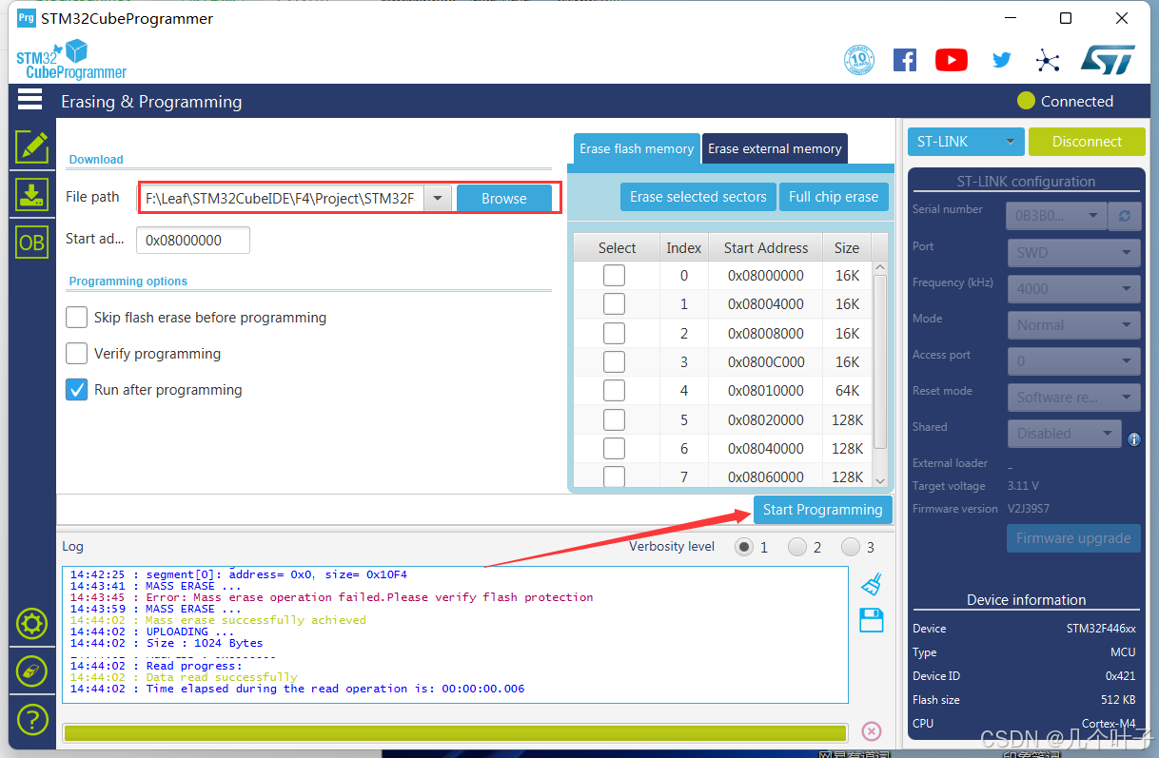The width and height of the screenshot is (1159, 758).
Task: Click the 10 years anniversary badge
Action: tap(859, 60)
